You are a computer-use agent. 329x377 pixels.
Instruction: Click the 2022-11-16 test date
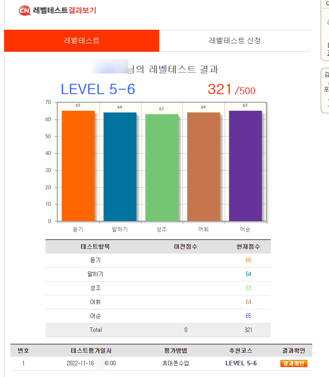(80, 363)
